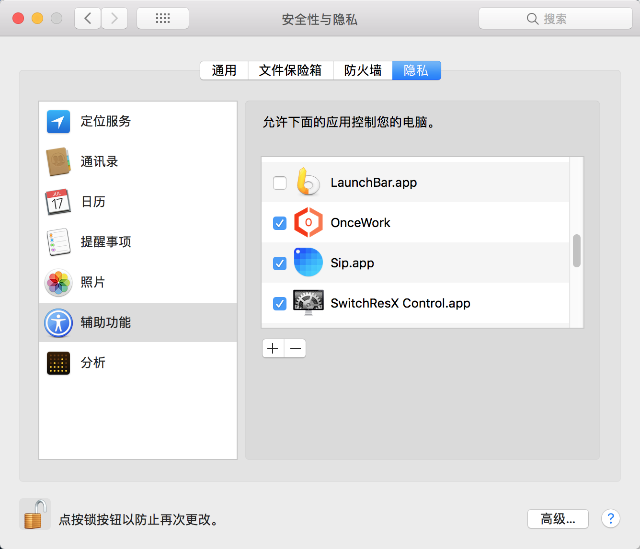Screen dimensions: 640x549
Task: Select the Contacts book icon
Action: pos(58,162)
